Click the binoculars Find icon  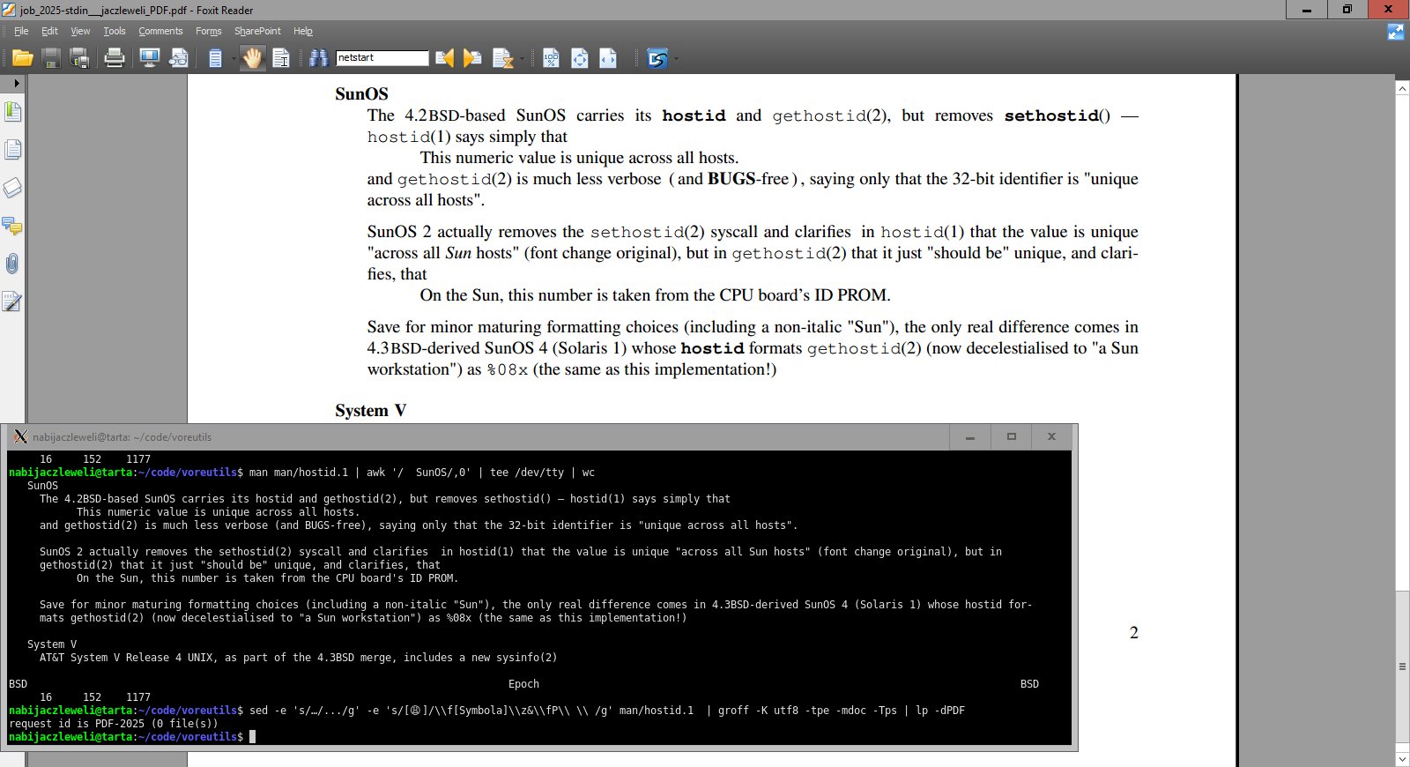click(x=318, y=58)
